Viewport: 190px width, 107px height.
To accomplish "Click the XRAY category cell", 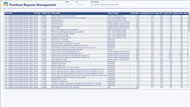I will click(x=109, y=87).
